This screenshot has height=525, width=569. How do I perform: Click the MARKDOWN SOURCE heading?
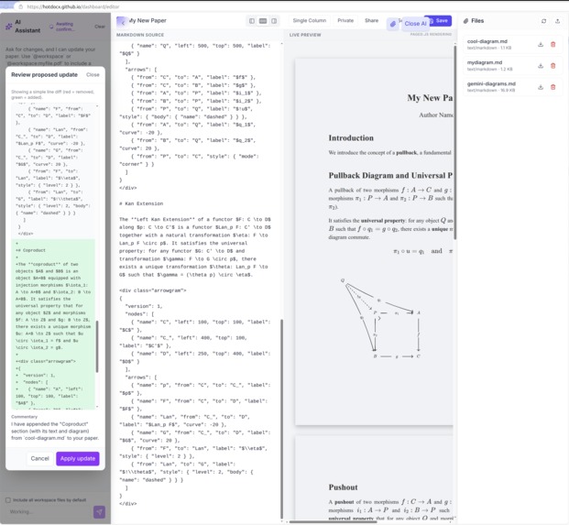140,35
